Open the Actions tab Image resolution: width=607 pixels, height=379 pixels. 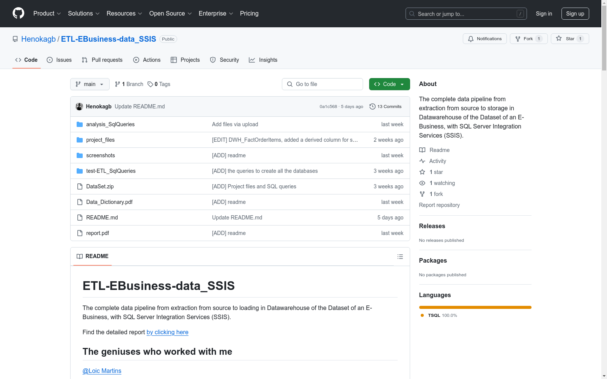pyautogui.click(x=147, y=60)
